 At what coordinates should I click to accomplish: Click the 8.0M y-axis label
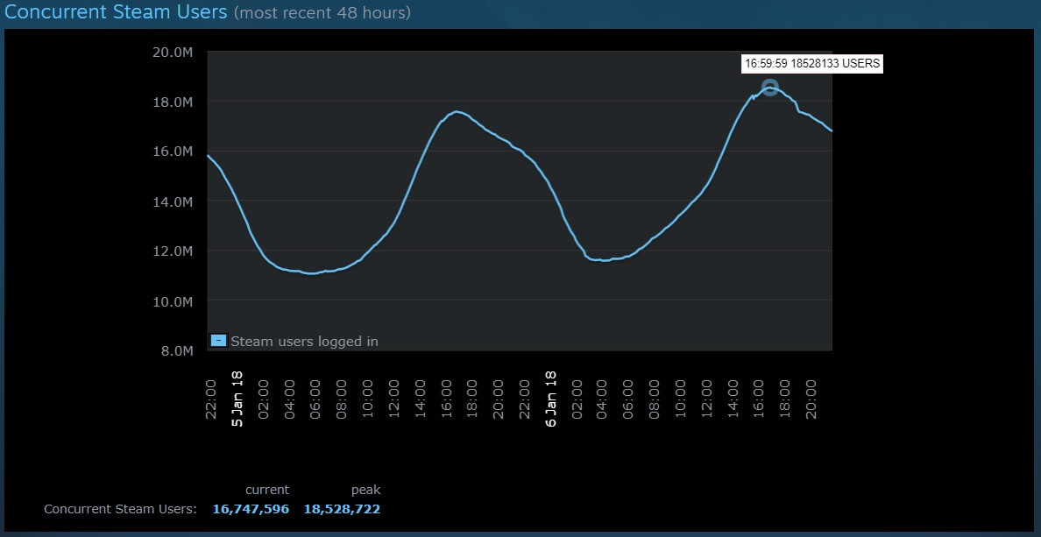[175, 351]
